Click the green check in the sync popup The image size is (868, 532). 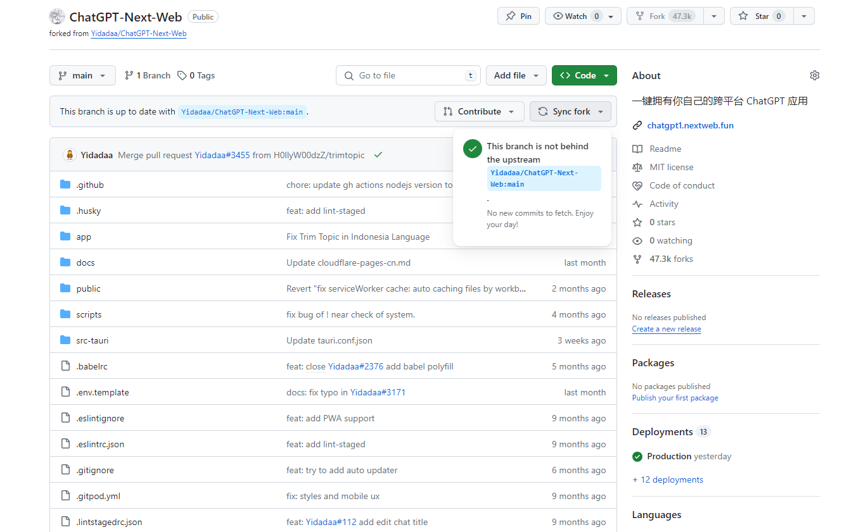472,149
